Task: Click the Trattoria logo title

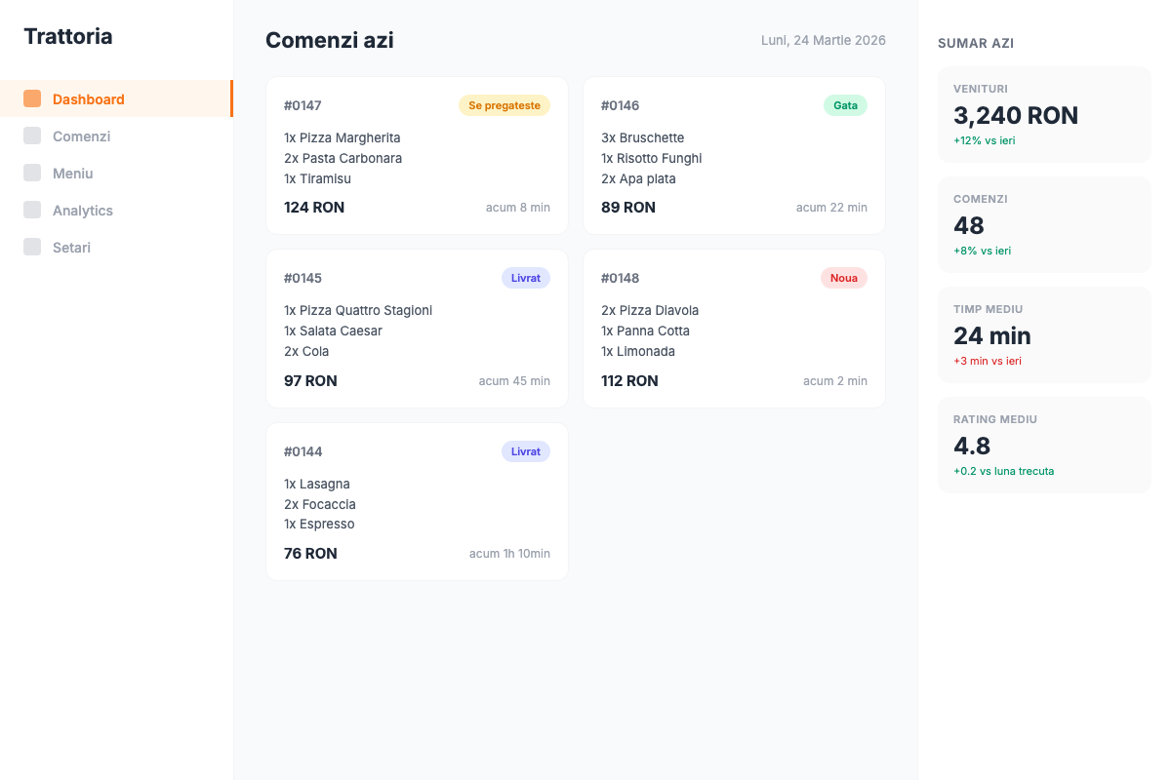Action: tap(68, 36)
